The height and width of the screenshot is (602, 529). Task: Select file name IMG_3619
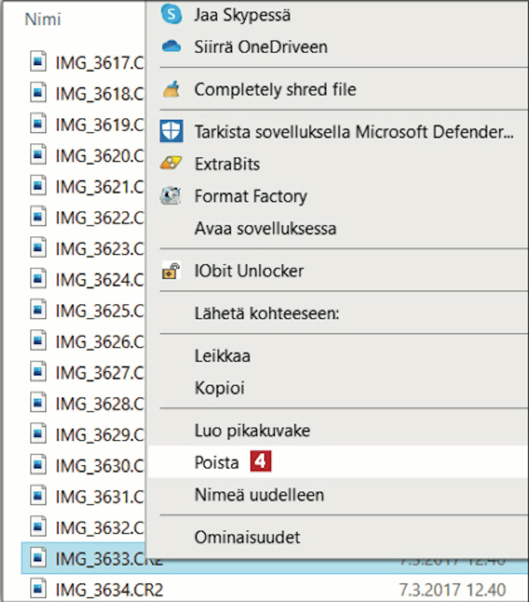[x=100, y=125]
